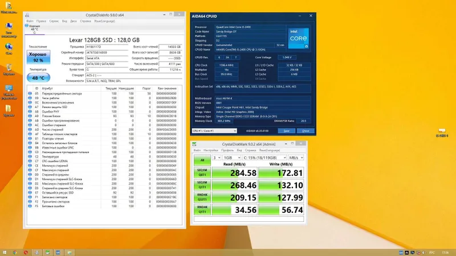456x256 pixels.
Task: Open Правка menu in CrystalDiskInfo
Action: pos(41,21)
